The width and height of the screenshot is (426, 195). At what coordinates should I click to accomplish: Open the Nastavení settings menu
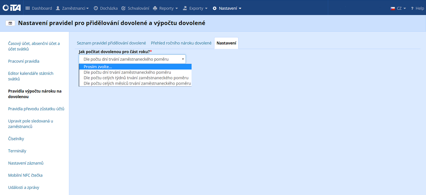click(227, 8)
